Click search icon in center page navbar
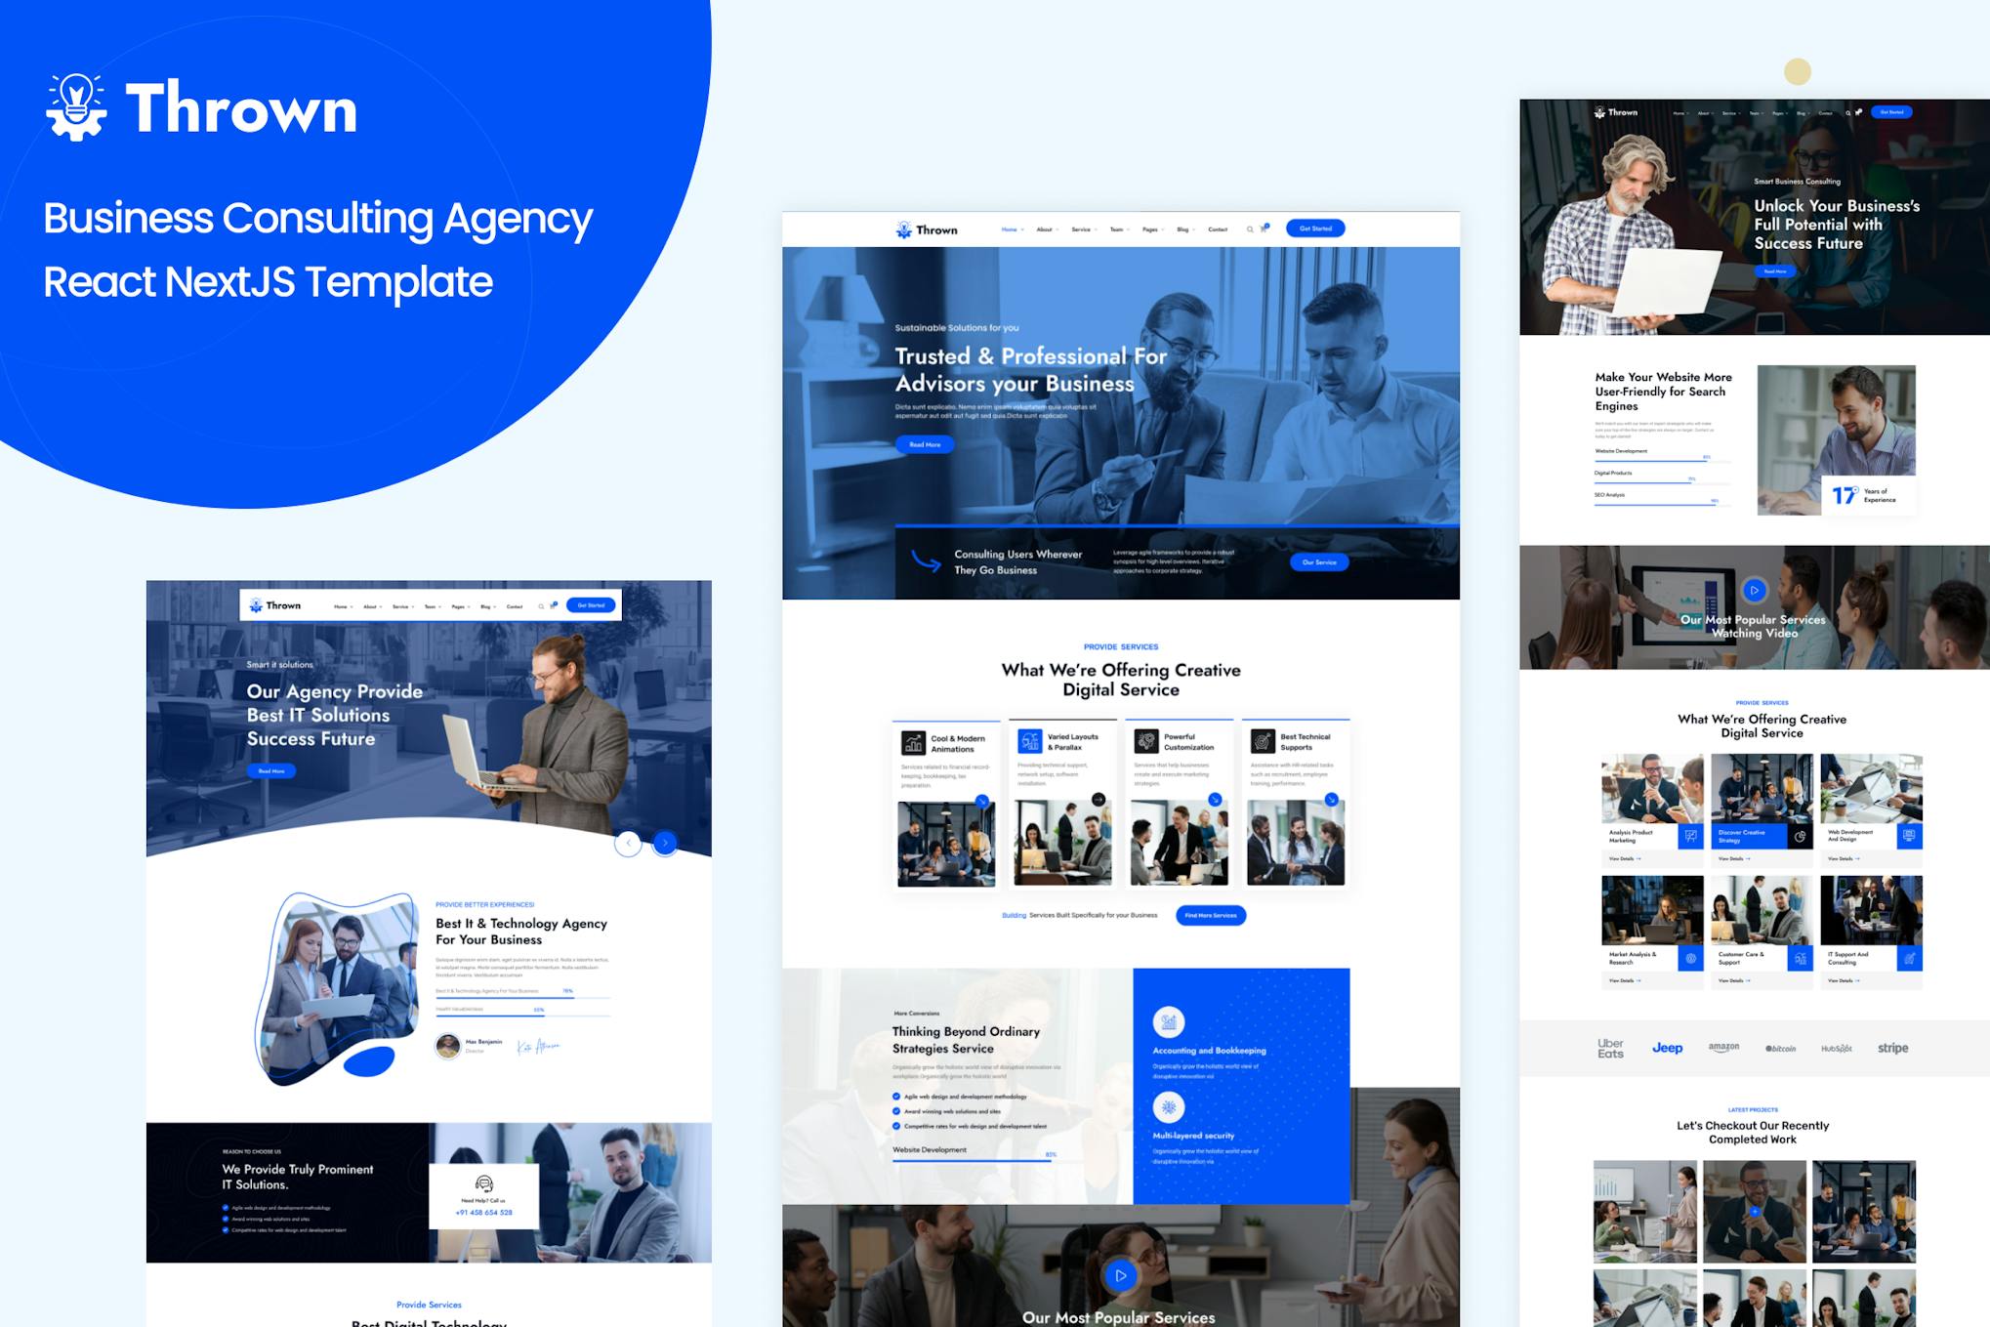 tap(1250, 229)
